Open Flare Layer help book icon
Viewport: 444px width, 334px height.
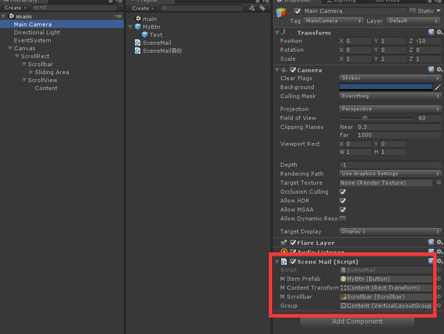431,242
